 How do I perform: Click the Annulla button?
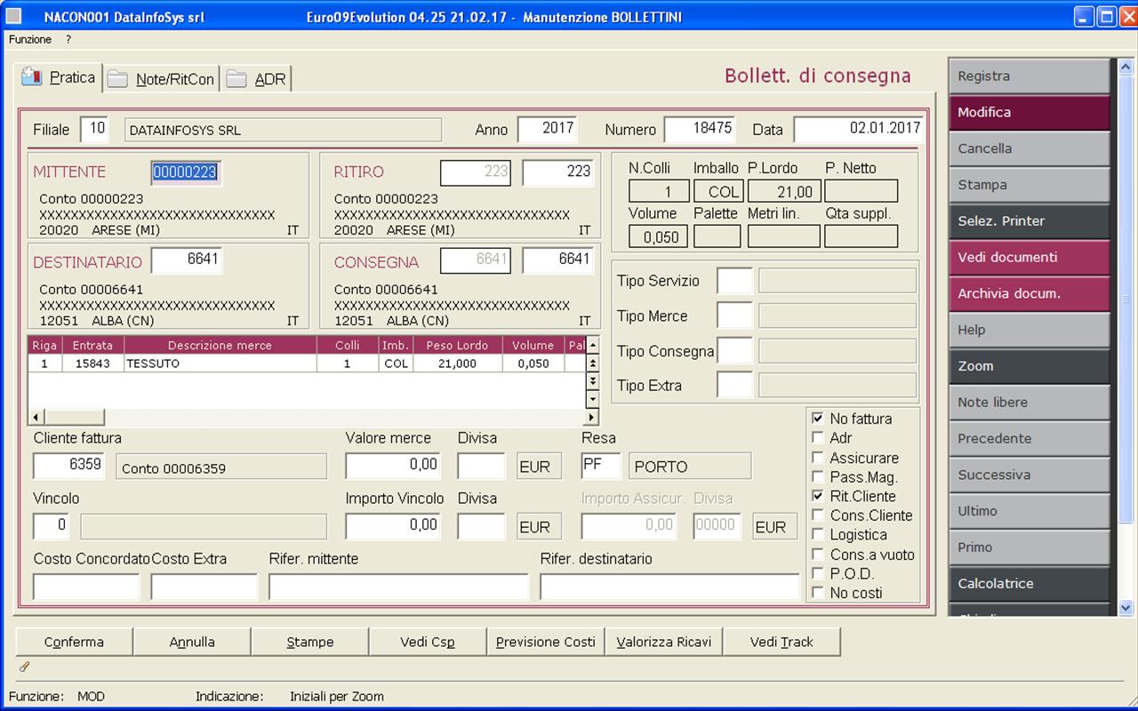tap(192, 642)
